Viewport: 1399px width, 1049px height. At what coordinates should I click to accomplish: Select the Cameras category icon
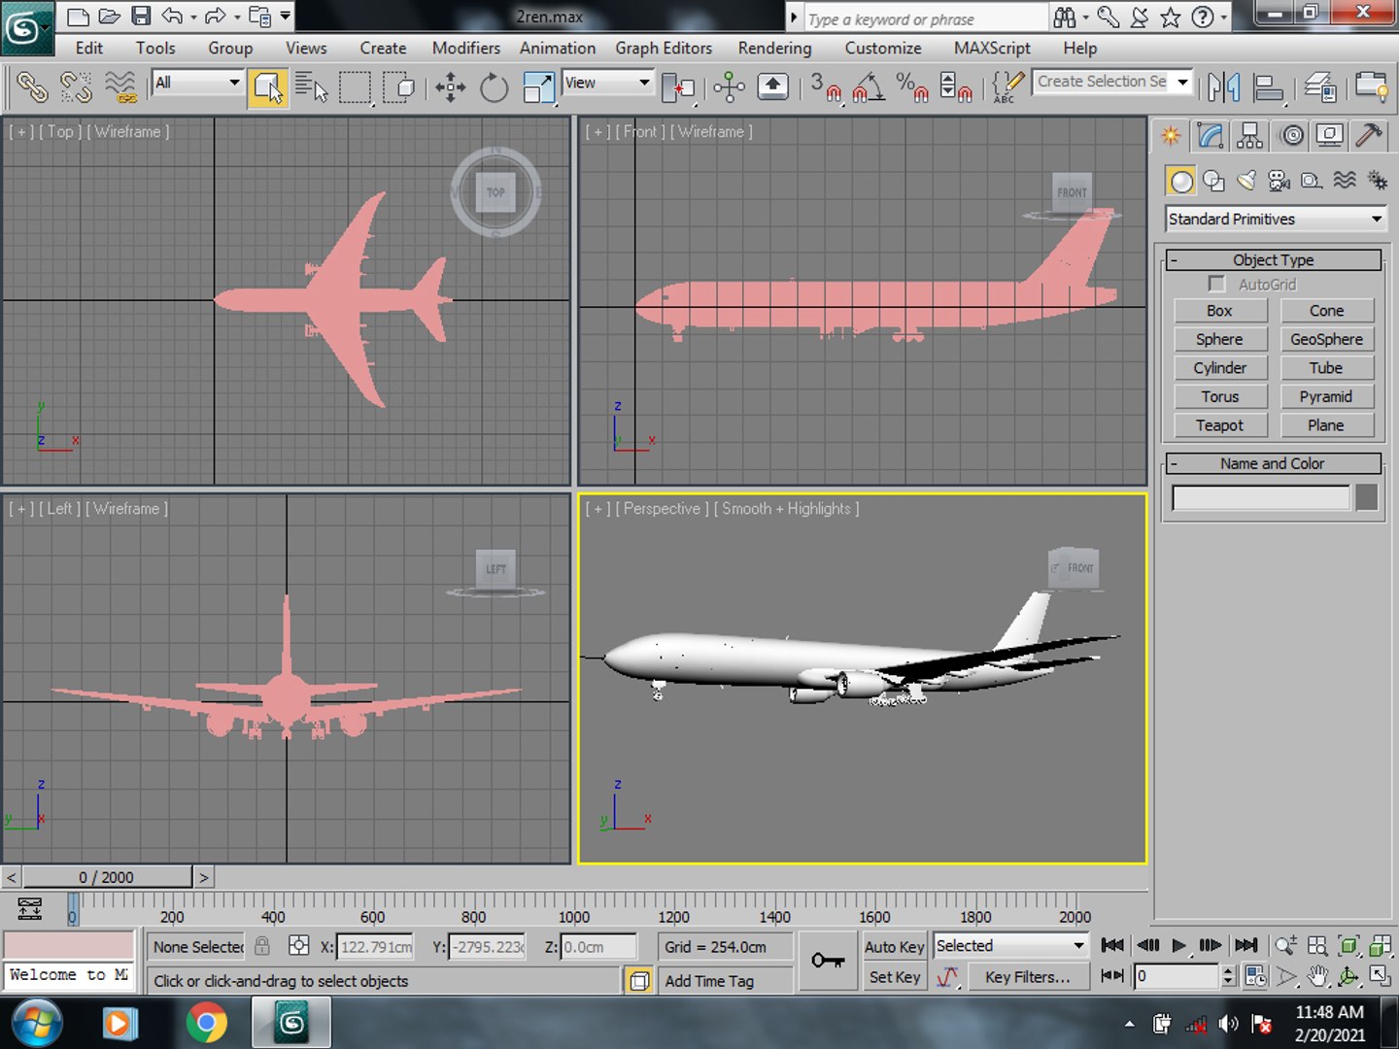coord(1279,180)
